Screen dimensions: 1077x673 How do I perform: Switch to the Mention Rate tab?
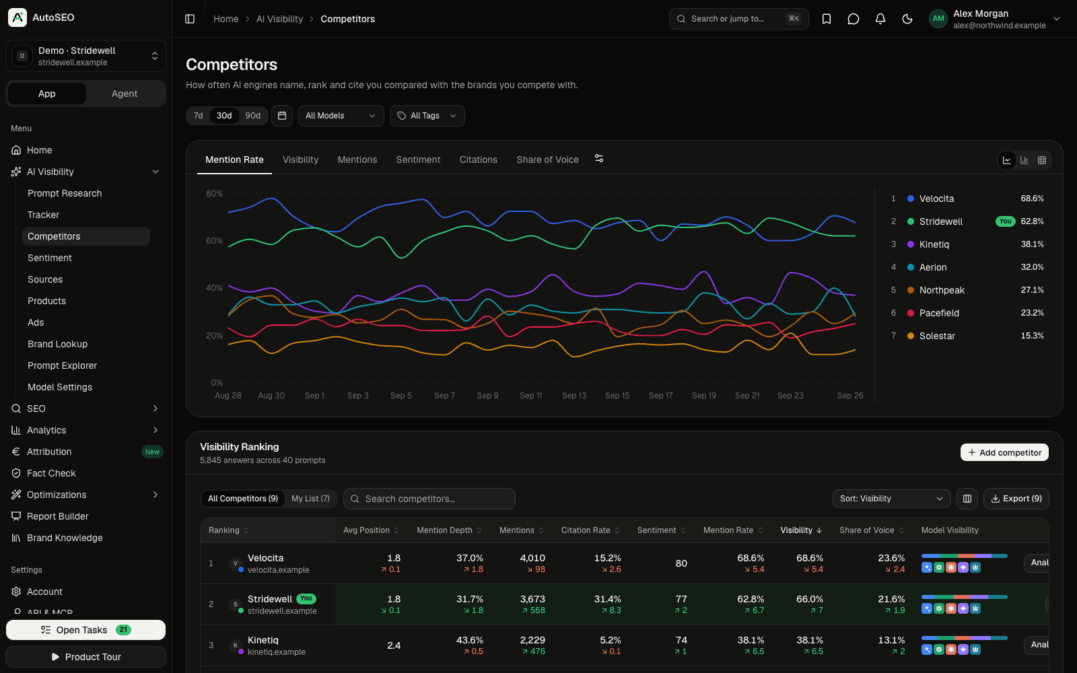[x=234, y=160]
